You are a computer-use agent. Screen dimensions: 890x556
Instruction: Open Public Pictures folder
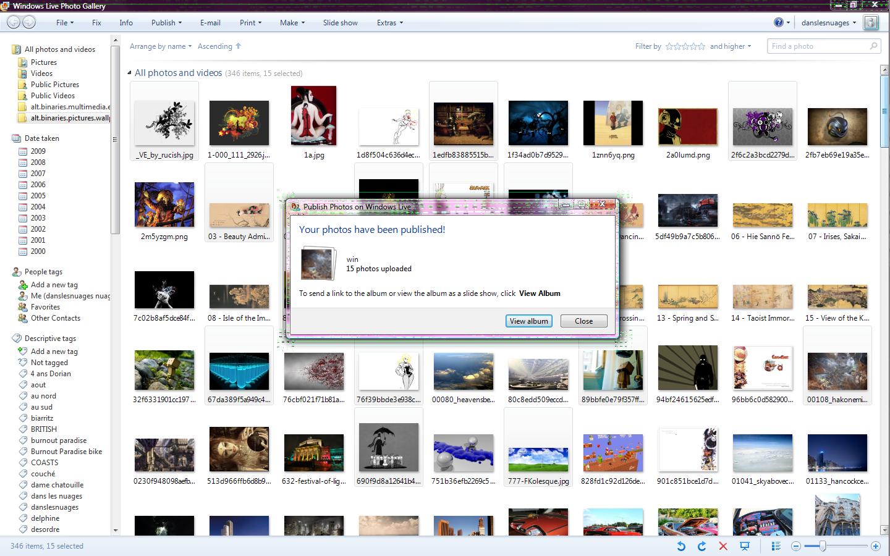[55, 85]
